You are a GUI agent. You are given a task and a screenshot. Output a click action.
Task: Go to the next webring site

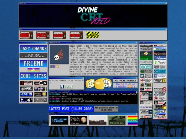coord(134,86)
